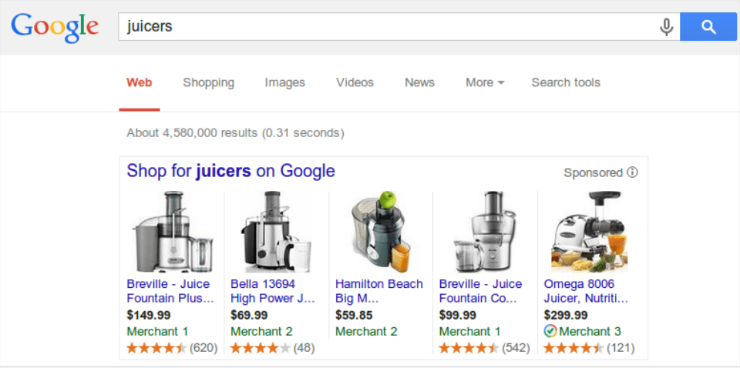This screenshot has height=368, width=740.
Task: Click the Omega 8006 Juicer title link
Action: (586, 291)
